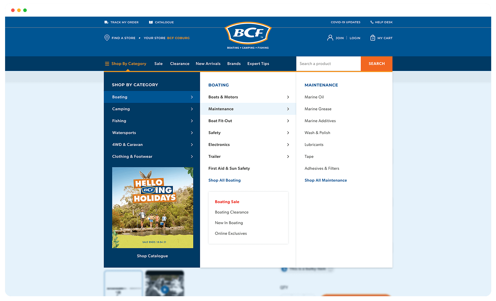The height and width of the screenshot is (301, 496).
Task: Click the BCF Coburg store name
Action: 178,38
